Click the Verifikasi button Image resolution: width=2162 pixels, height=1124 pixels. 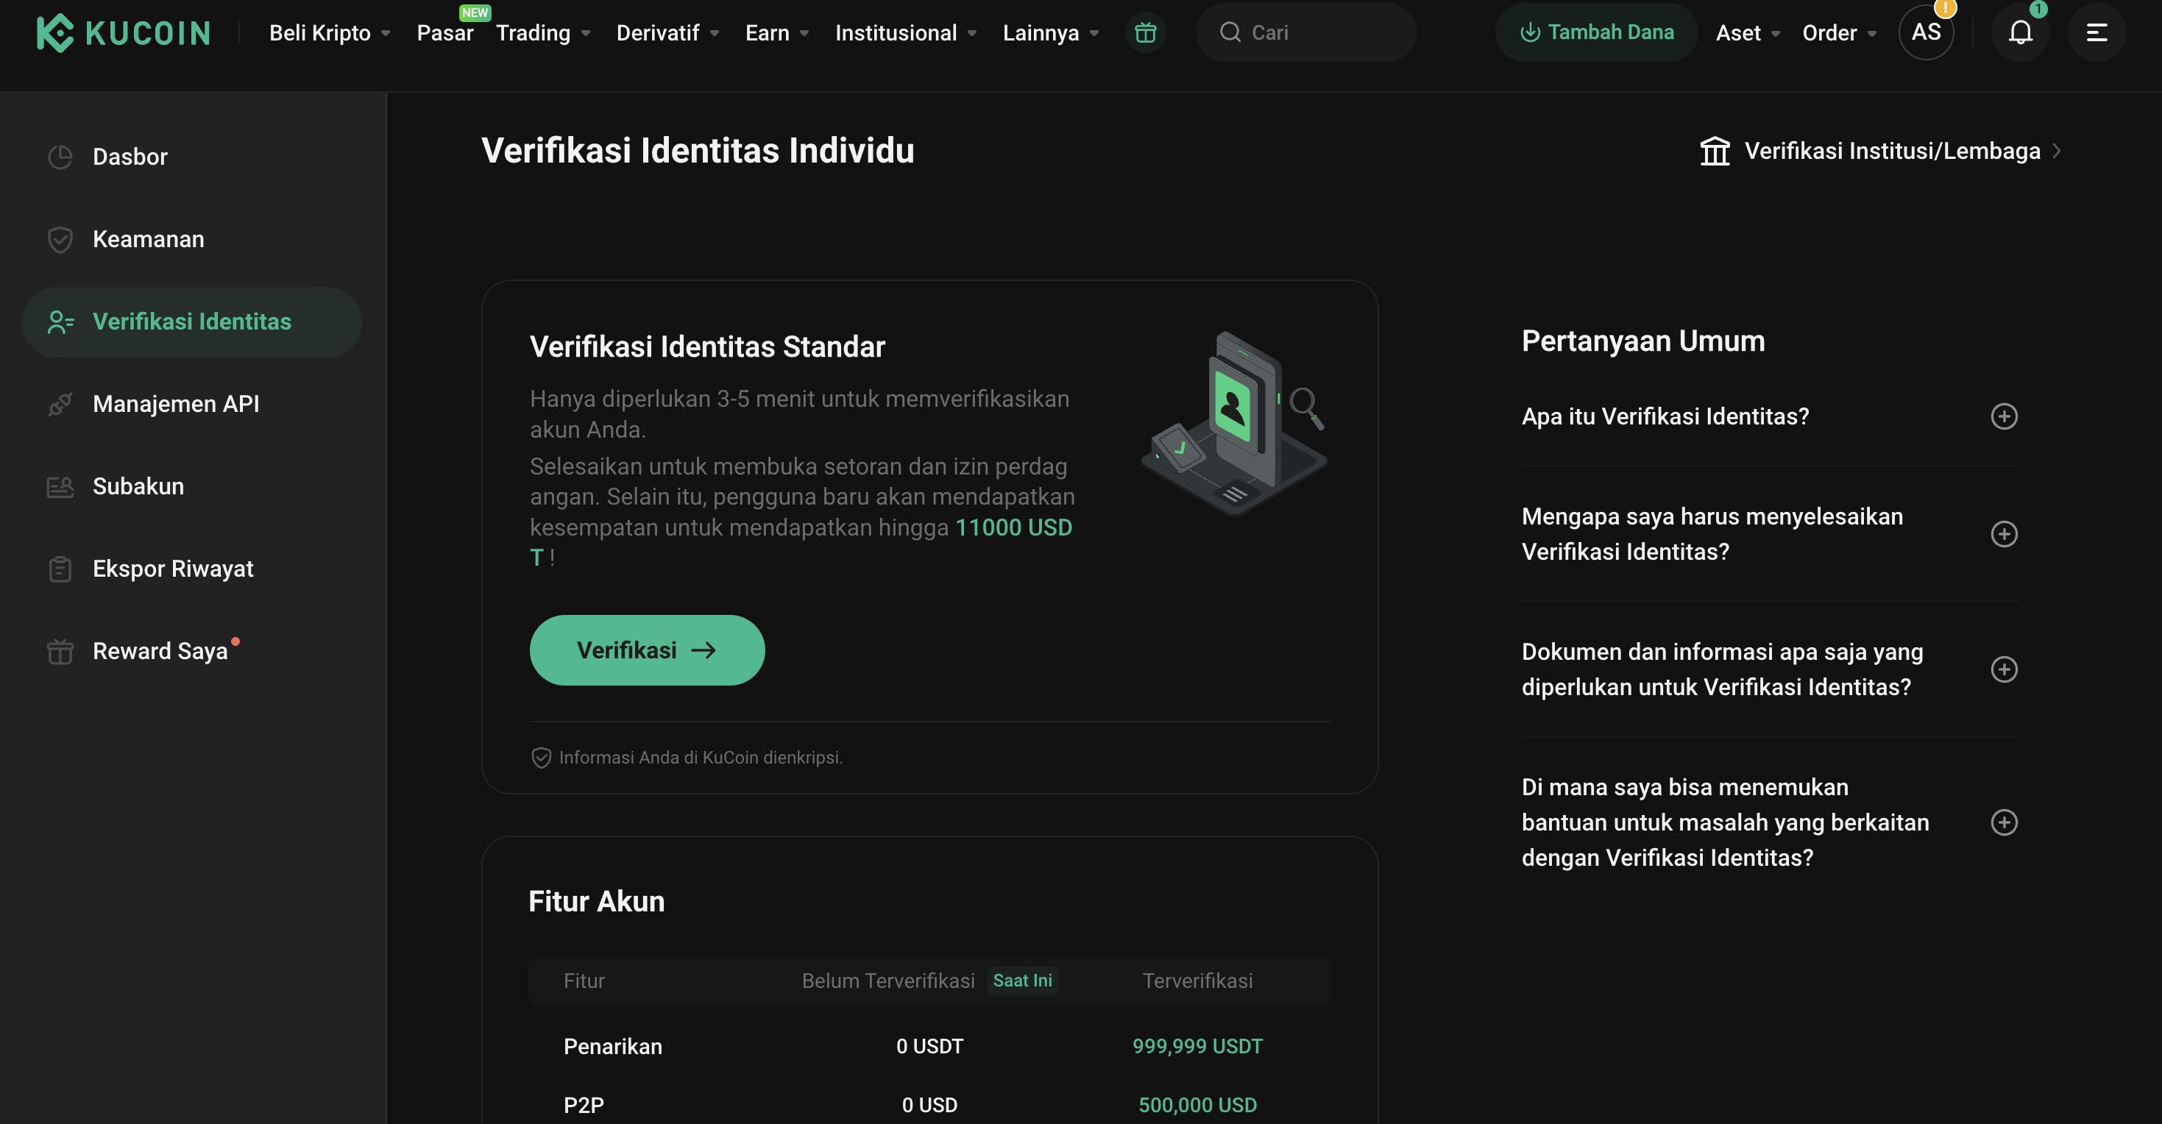pos(646,650)
